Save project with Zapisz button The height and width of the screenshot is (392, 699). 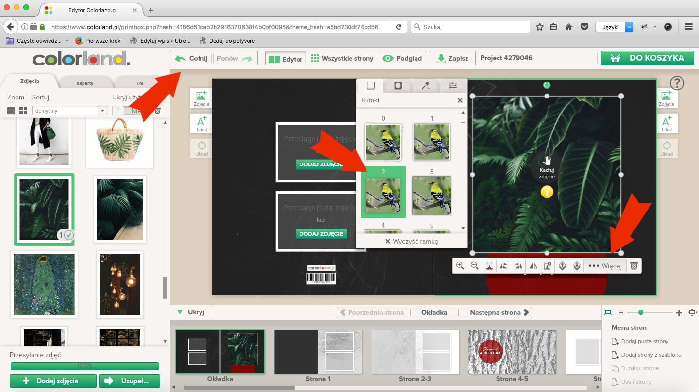click(452, 58)
